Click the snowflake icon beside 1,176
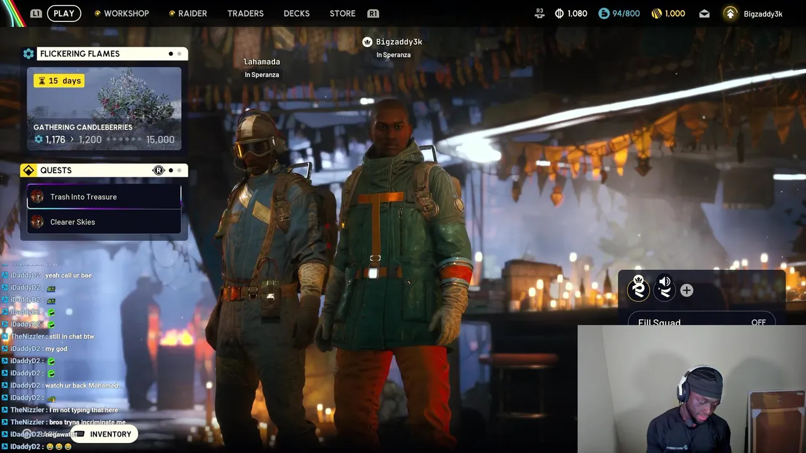The image size is (806, 453). pos(38,140)
